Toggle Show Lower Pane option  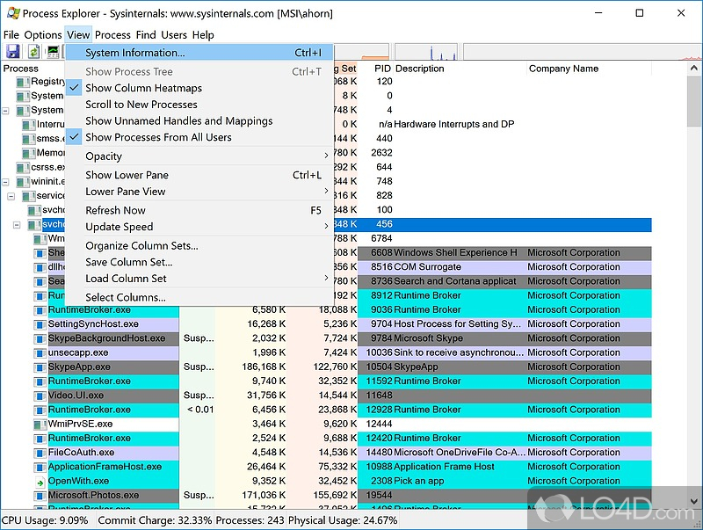199,175
